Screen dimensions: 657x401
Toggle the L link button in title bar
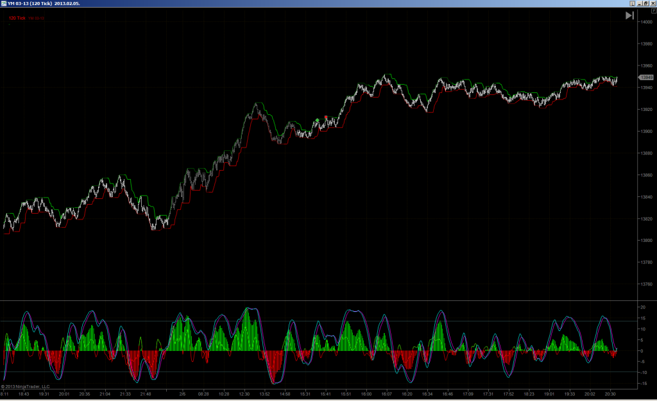click(632, 3)
